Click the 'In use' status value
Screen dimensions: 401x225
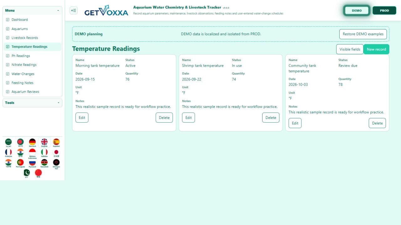[237, 66]
